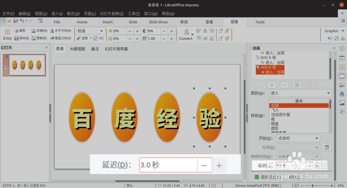Viewport: 347px width, 188px height.
Task: Open the 类别 category dropdown
Action: click(x=301, y=93)
